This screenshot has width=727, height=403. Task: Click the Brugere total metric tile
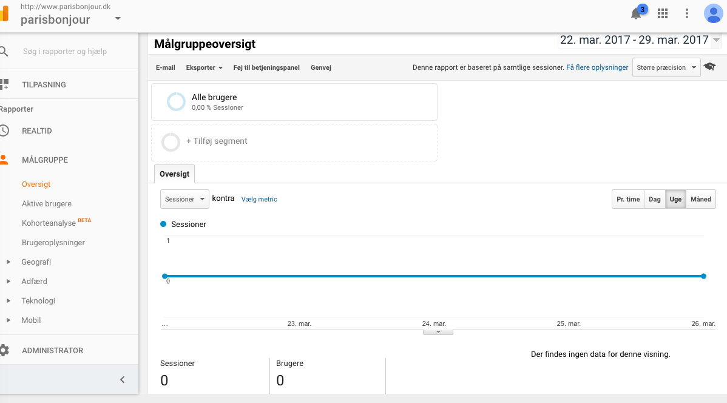coord(328,375)
